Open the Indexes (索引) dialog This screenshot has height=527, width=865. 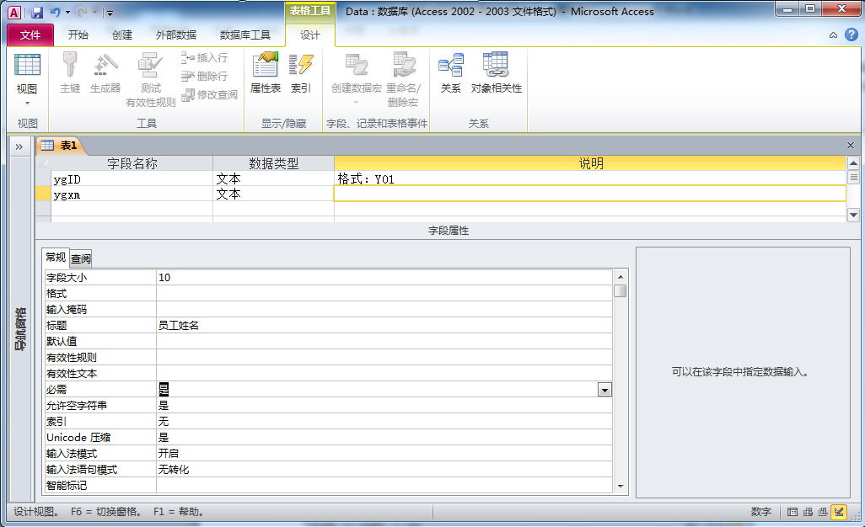(301, 72)
